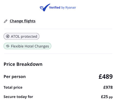Click the word Verified in the banner

55,7
